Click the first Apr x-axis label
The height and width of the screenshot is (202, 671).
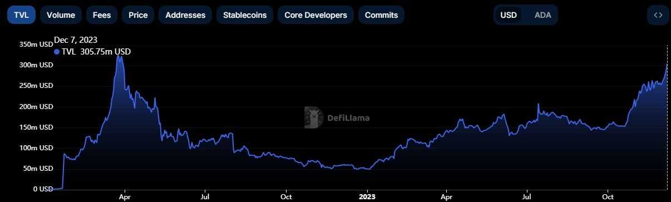click(x=125, y=196)
